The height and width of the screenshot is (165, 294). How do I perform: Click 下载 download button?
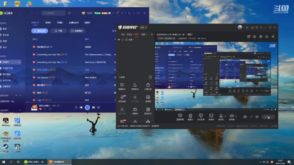click(x=58, y=31)
